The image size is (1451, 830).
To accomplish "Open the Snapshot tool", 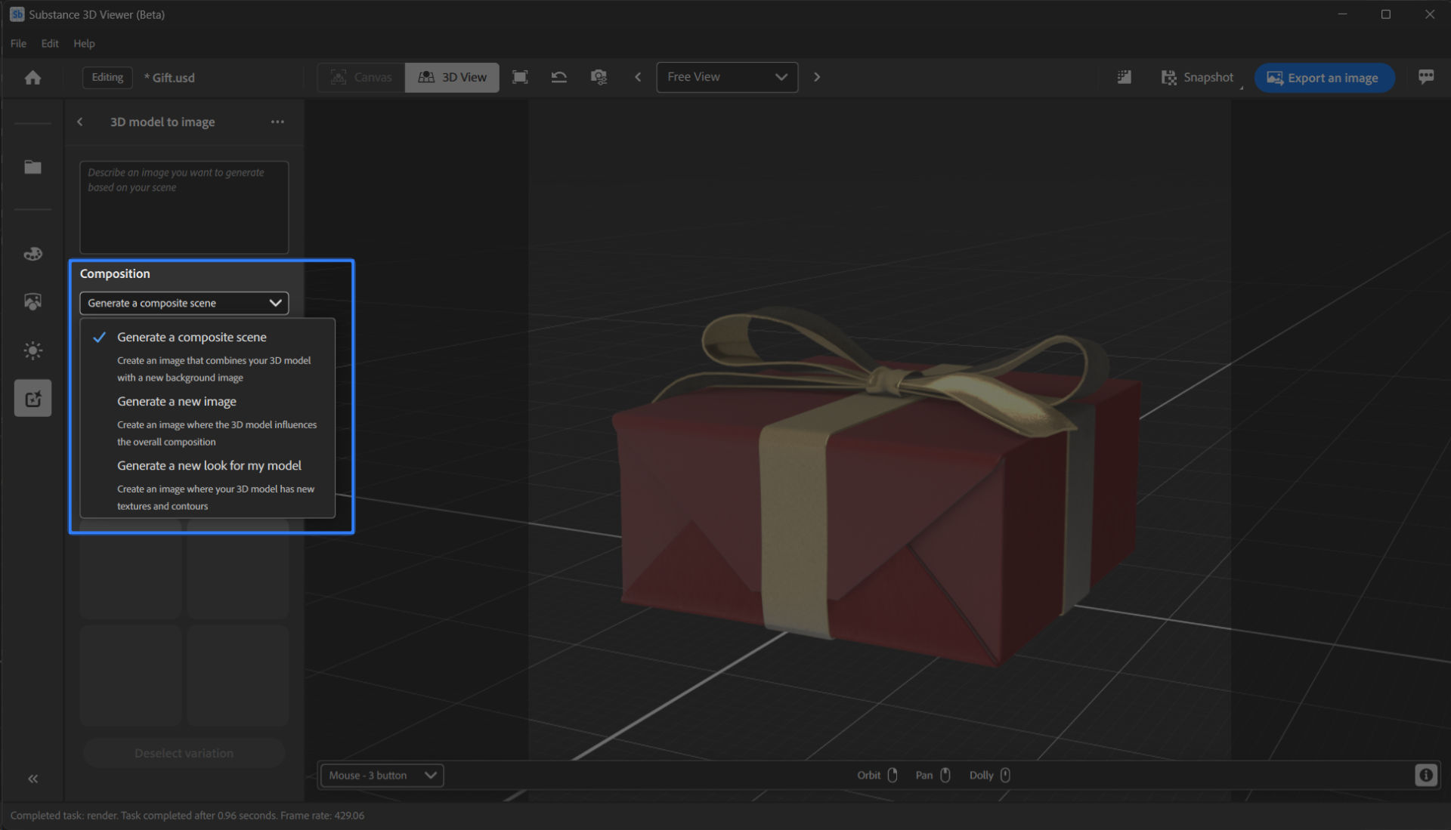I will click(x=1197, y=78).
